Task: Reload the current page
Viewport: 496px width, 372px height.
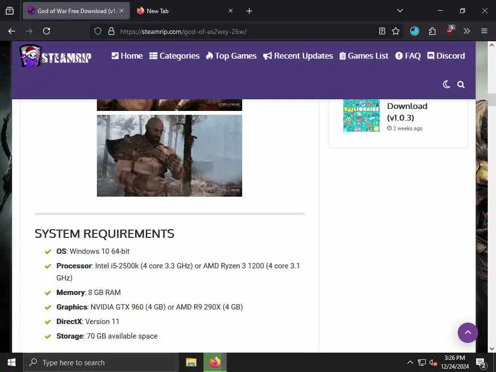Action: coord(46,31)
